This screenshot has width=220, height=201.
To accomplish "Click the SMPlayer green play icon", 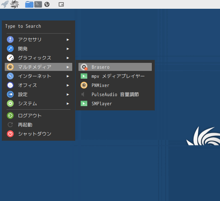I will 84,103.
